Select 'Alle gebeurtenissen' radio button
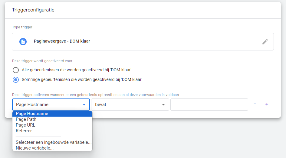 16,70
